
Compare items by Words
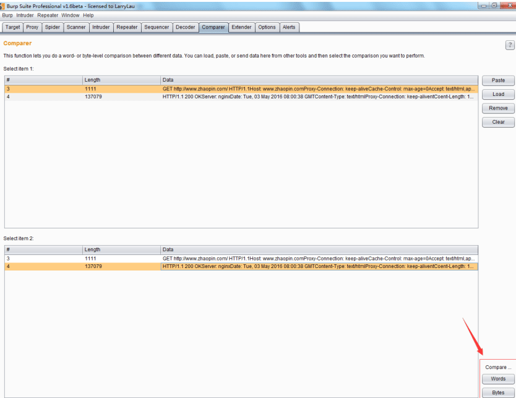coord(498,379)
